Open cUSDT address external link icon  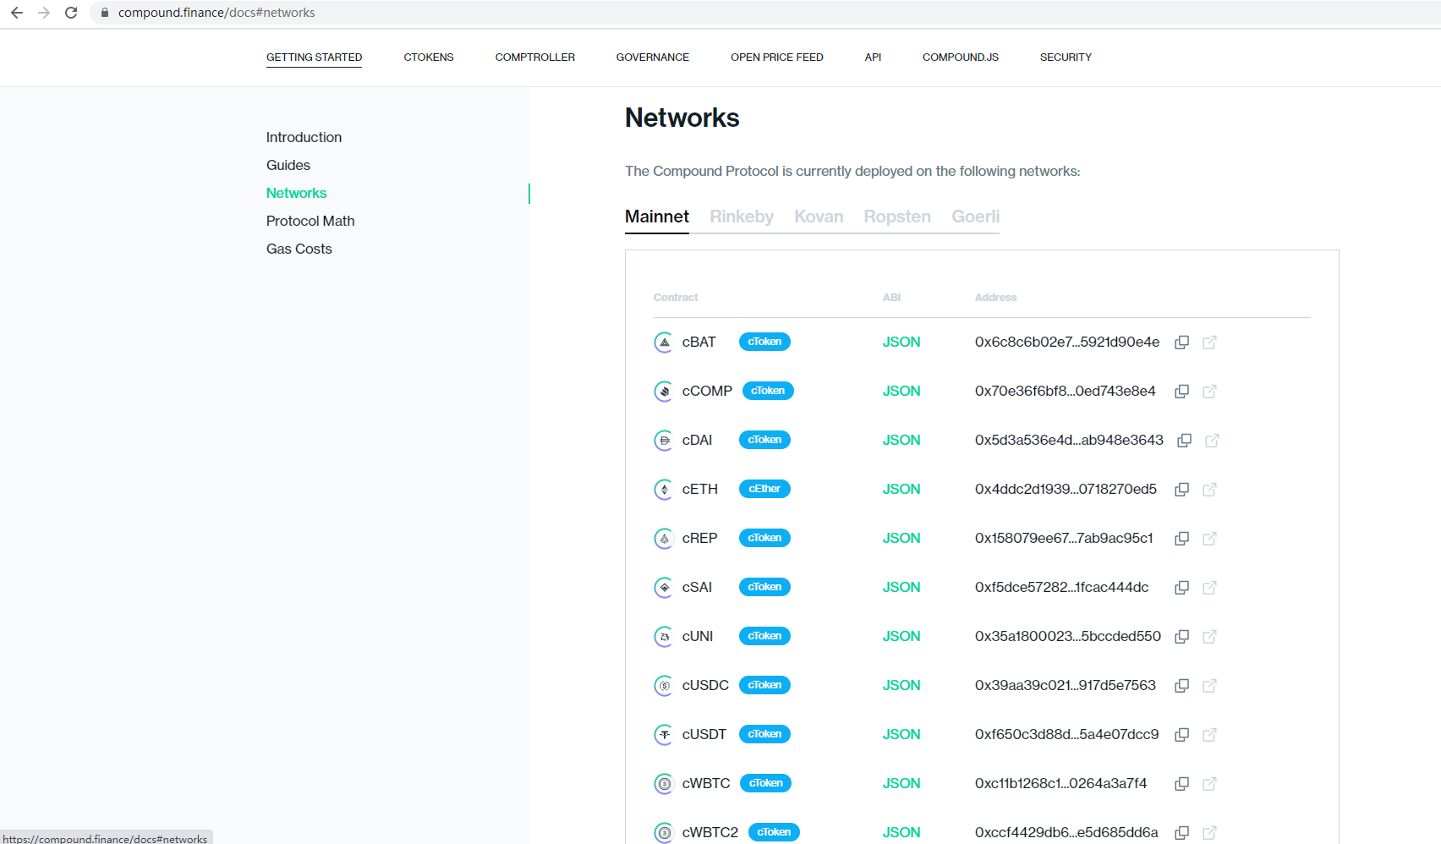click(x=1210, y=735)
